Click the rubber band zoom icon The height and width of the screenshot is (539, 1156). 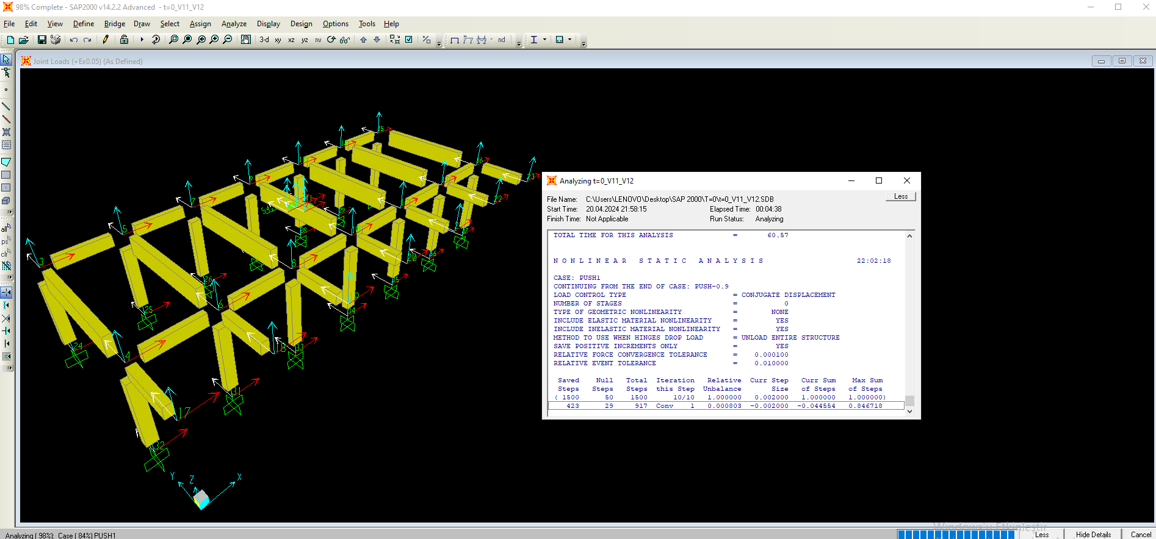coord(174,40)
